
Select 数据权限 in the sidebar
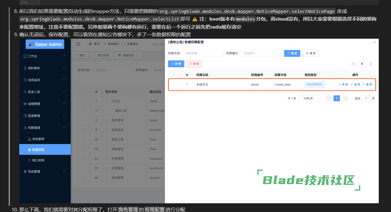(x=45, y=149)
